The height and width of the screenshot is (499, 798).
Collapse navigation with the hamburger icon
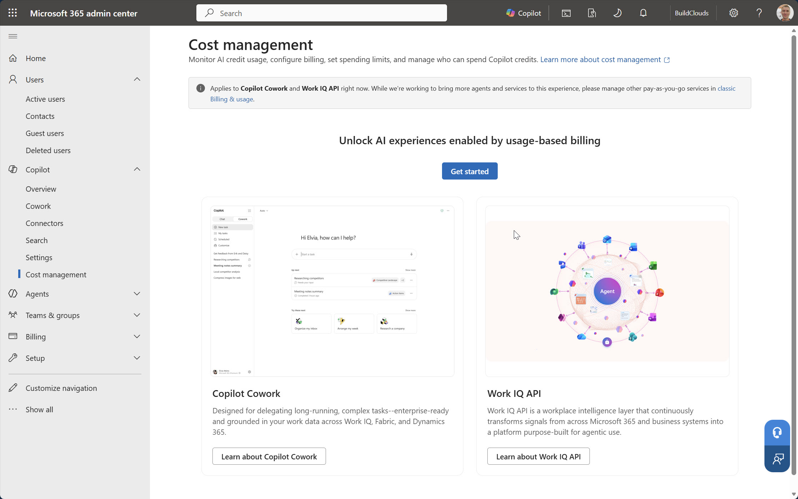click(13, 36)
